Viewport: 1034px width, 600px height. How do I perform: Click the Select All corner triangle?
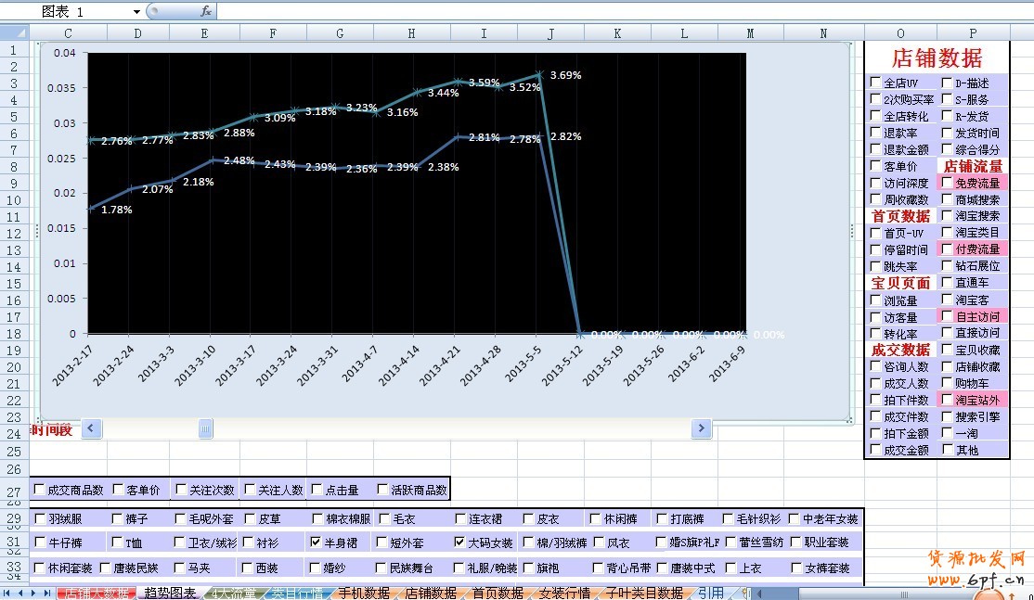pyautogui.click(x=14, y=32)
